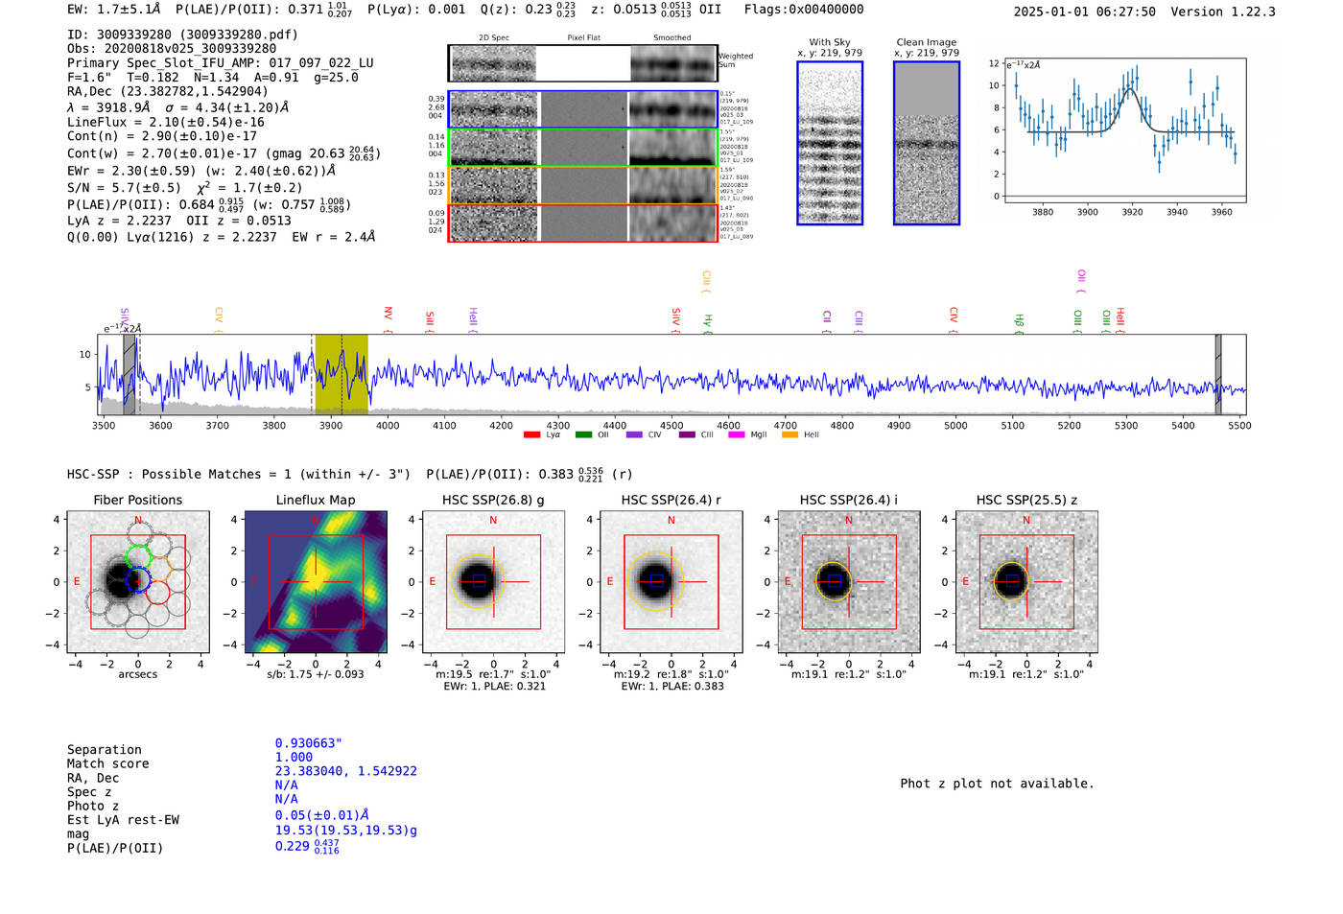Image resolution: width=1343 pixels, height=914 pixels.
Task: Click the Version 1.22.3 text
Action: [1223, 12]
